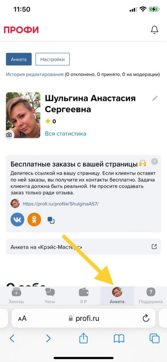167x362 pixels.
Task: Edit name with pencil icon
Action: [155, 99]
